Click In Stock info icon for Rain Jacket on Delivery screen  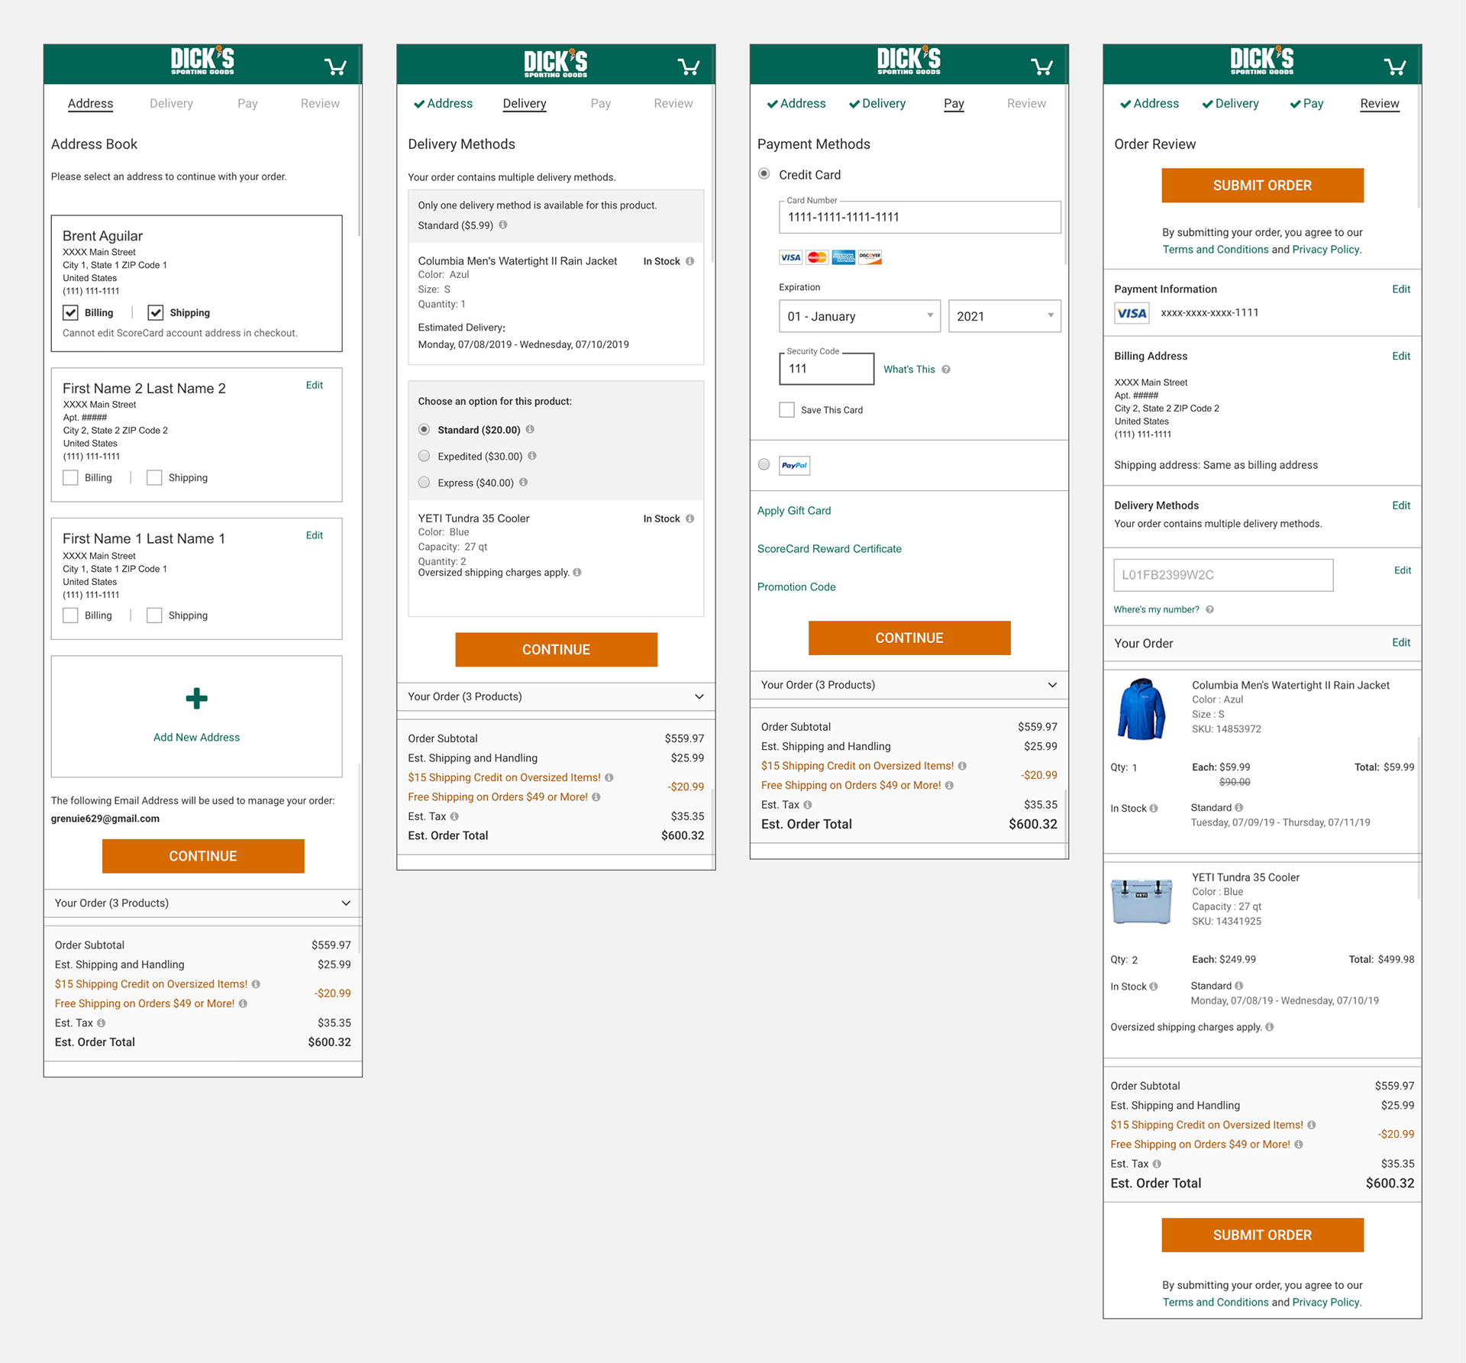690,261
